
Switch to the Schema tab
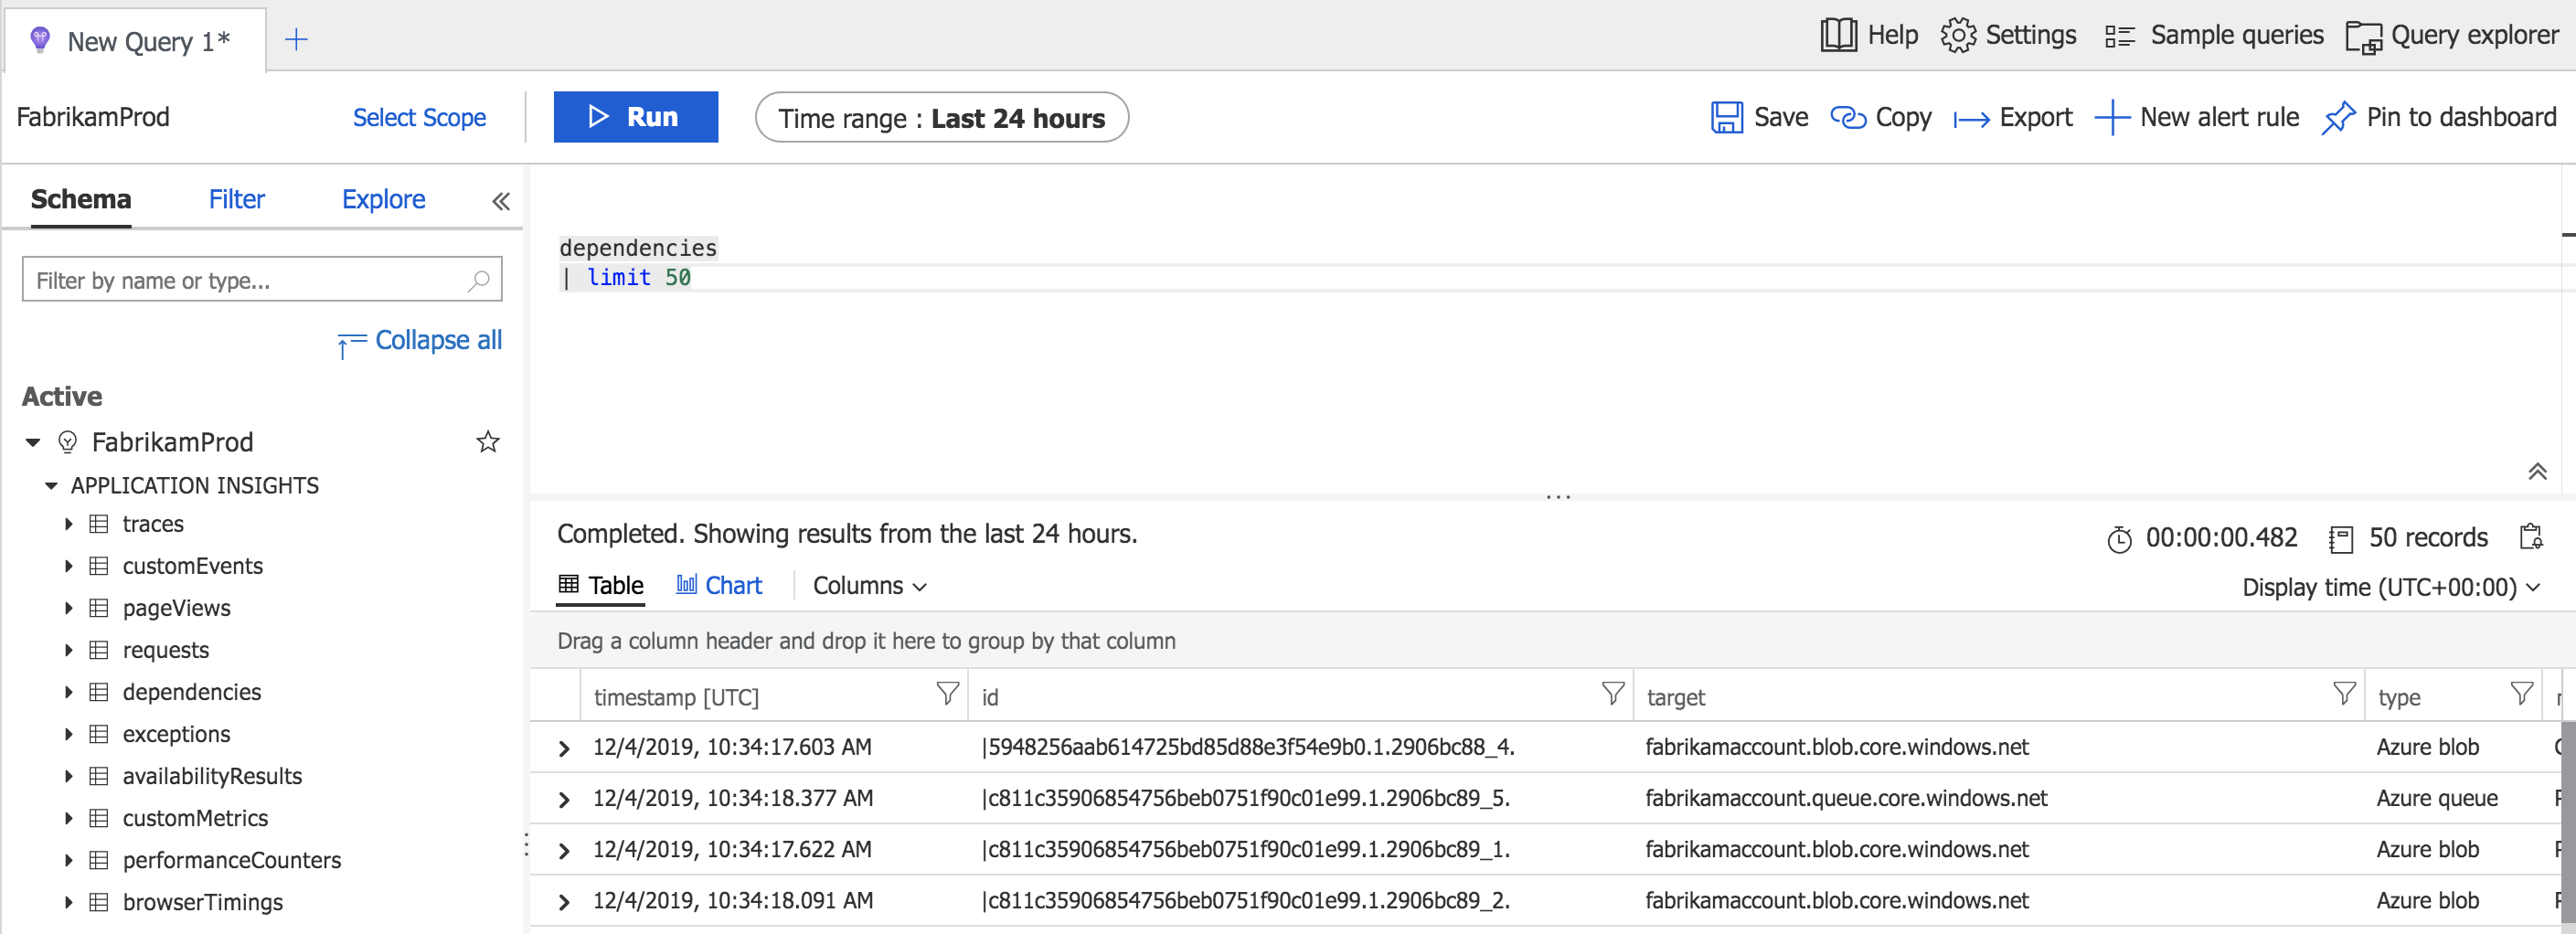click(81, 199)
